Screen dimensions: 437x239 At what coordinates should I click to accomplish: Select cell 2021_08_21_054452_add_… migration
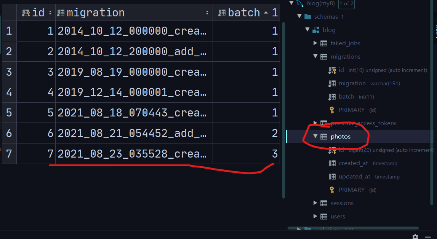(x=134, y=133)
